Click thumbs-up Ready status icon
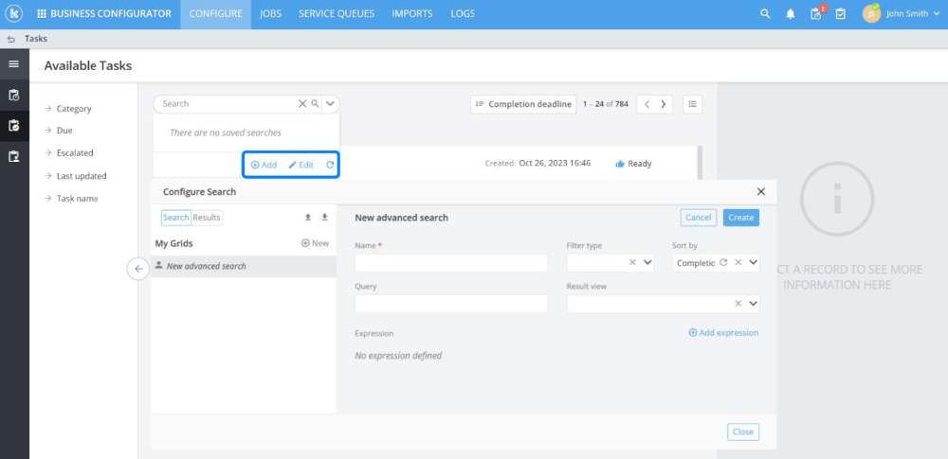This screenshot has width=948, height=459. tap(620, 164)
